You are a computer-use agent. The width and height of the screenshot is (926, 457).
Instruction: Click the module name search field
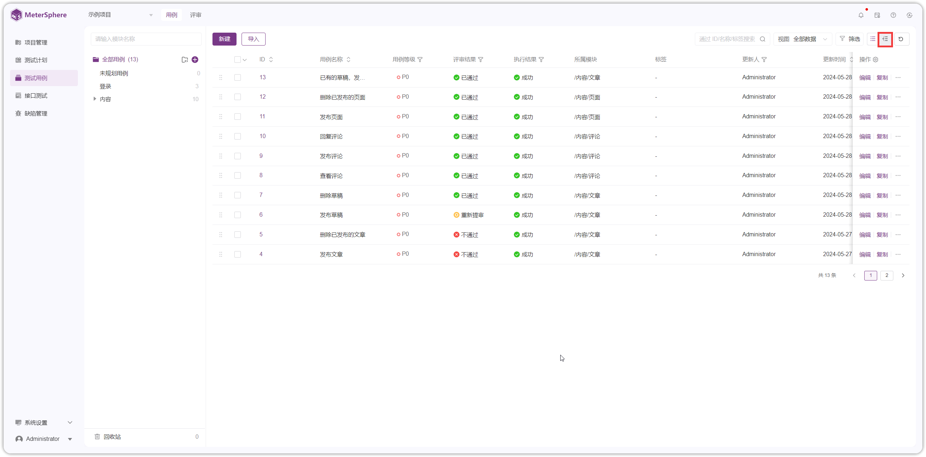[146, 39]
